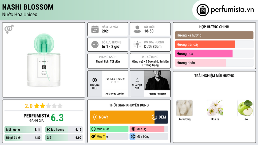Click the sillage icon beside Độ toả hương
The image size is (258, 145).
click(137, 45)
